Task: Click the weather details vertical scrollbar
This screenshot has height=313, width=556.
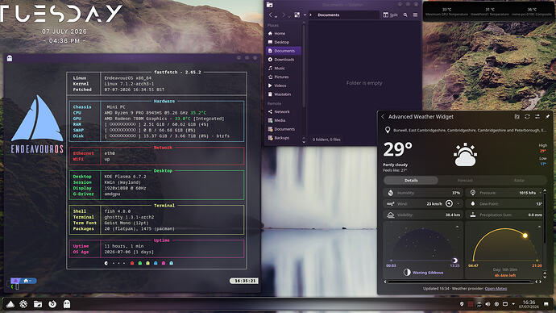Action: coord(545,219)
